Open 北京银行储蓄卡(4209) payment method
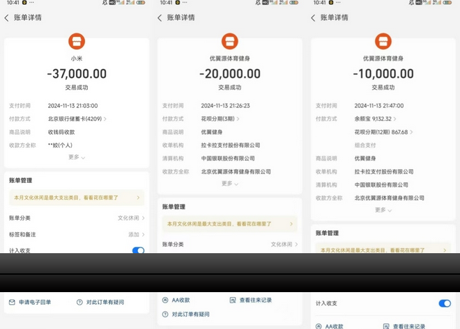Viewport: 460px width, 329px height. 77,119
